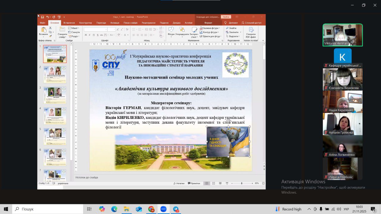Switch to slide sorter view icon
Viewport: 381px width, 214px height.
coord(213,183)
